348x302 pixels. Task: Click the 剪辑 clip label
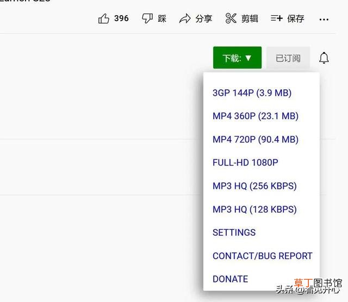(x=250, y=19)
